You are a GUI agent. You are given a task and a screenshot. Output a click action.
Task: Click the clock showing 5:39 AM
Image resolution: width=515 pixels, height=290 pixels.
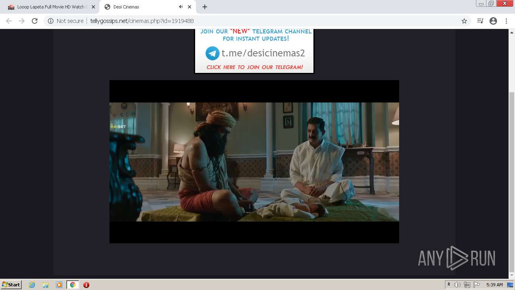494,285
